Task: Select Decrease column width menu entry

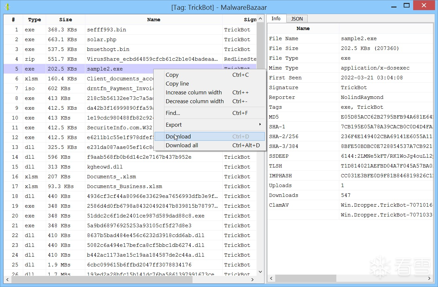Action: click(209, 101)
